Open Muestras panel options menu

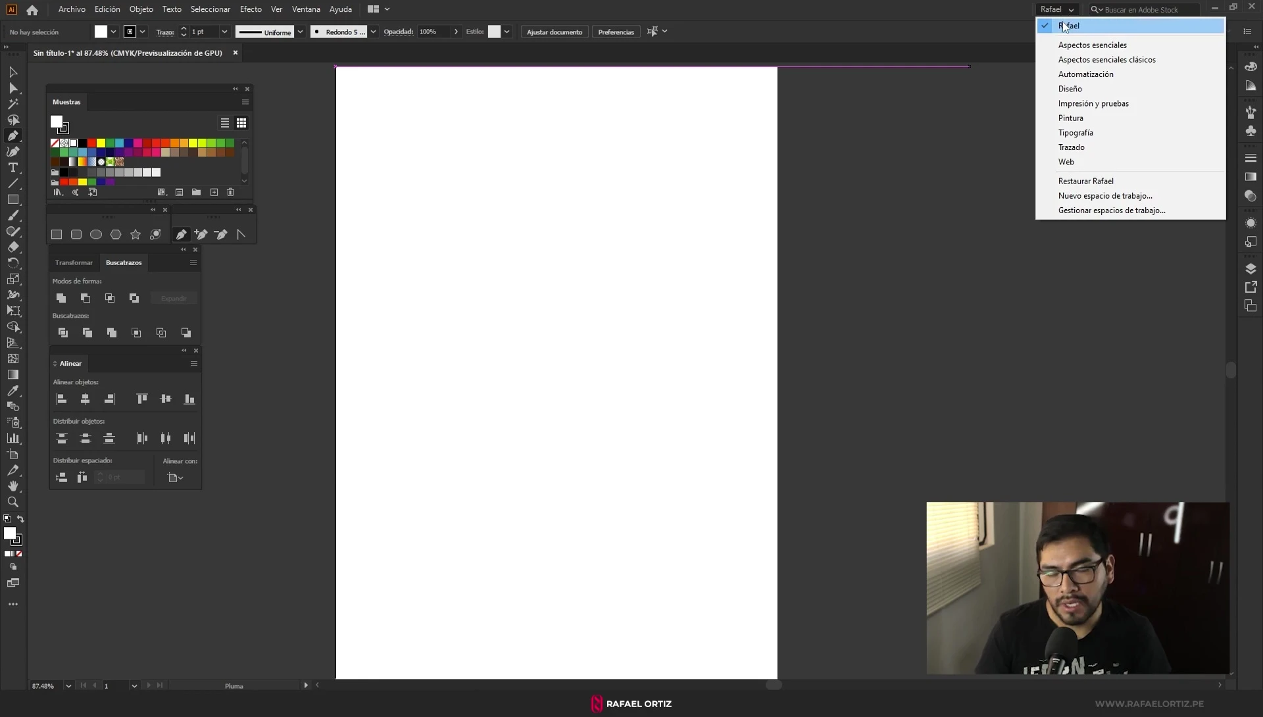tap(245, 102)
